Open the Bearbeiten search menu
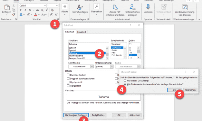The height and width of the screenshot is (121, 202). (97, 10)
